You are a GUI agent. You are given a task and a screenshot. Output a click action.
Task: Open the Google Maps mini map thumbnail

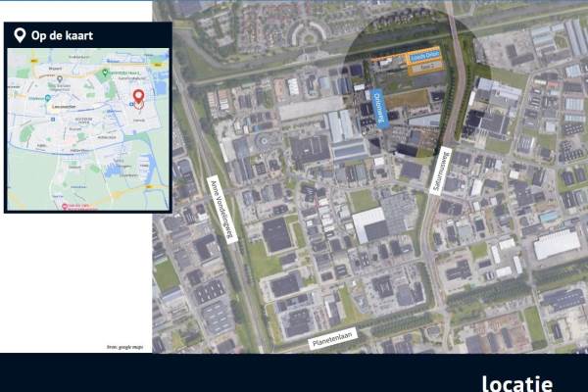(x=88, y=129)
